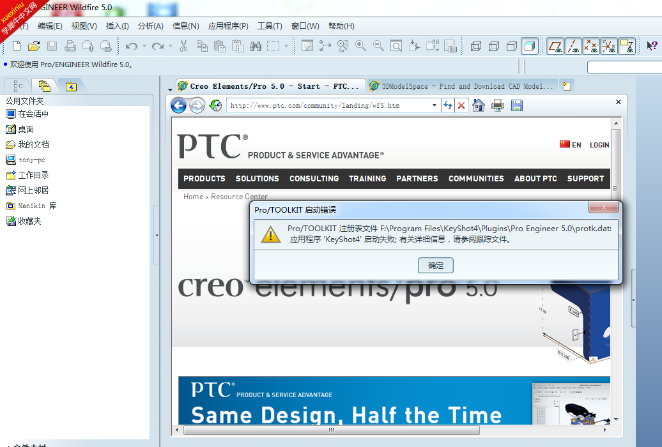
Task: Open the browser tab list arrow
Action: [x=170, y=89]
